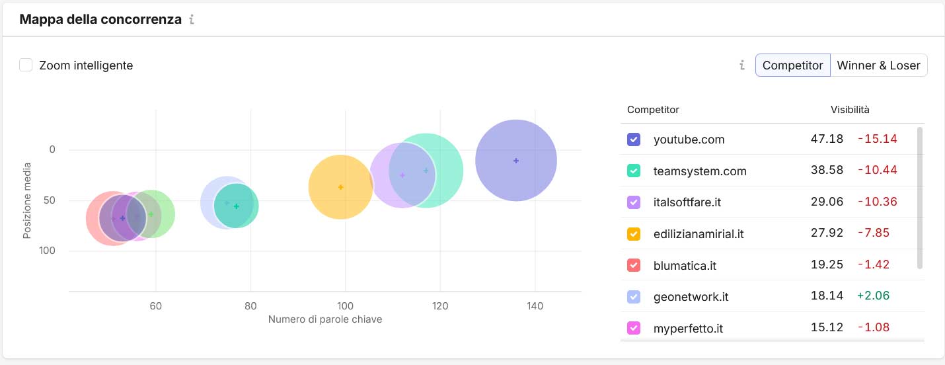Toggle the edilizianamirial.it checkbox

coord(633,234)
